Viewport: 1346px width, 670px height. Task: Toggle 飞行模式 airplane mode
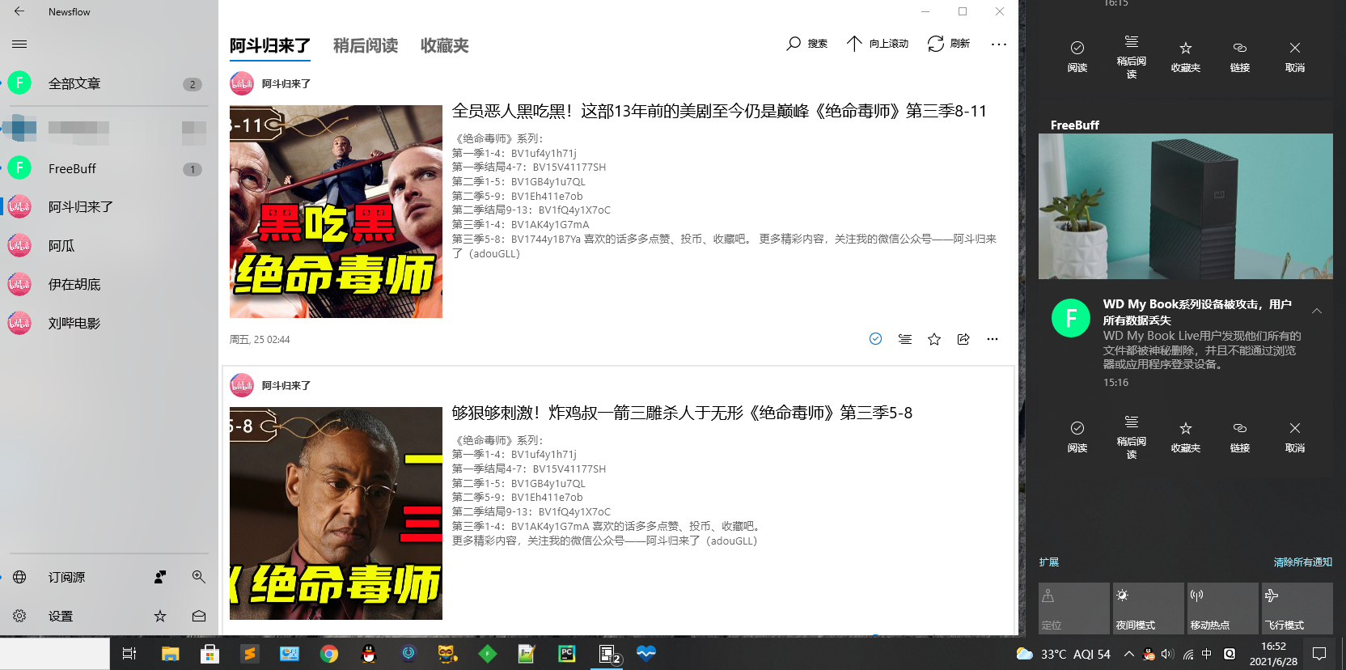coord(1297,609)
